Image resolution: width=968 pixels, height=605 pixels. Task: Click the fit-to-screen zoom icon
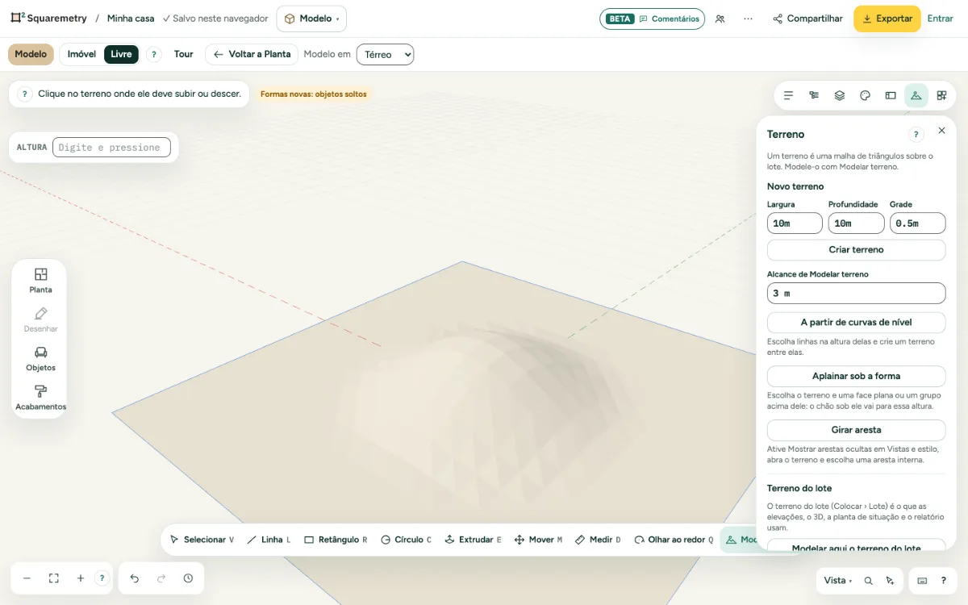[x=54, y=578]
